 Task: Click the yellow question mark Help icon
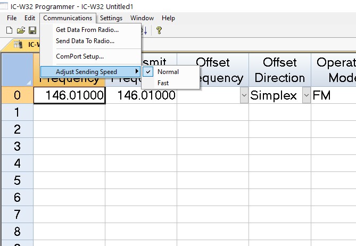159,30
